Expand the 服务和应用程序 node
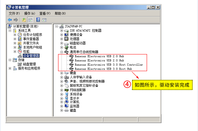The width and height of the screenshot is (198, 131). click(x=10, y=69)
